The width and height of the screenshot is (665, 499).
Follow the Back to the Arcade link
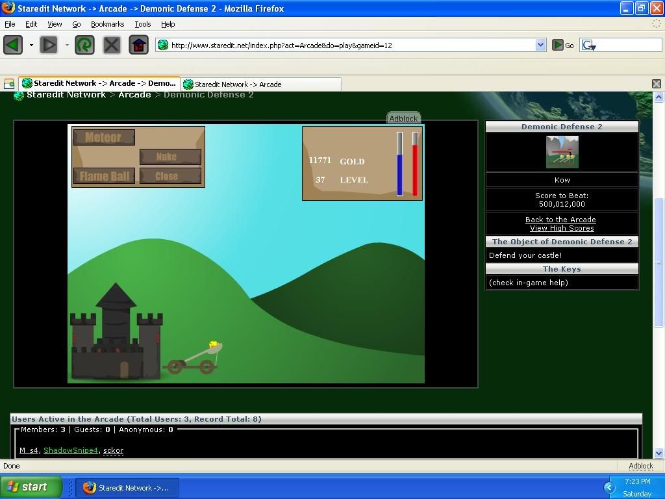[x=560, y=220]
